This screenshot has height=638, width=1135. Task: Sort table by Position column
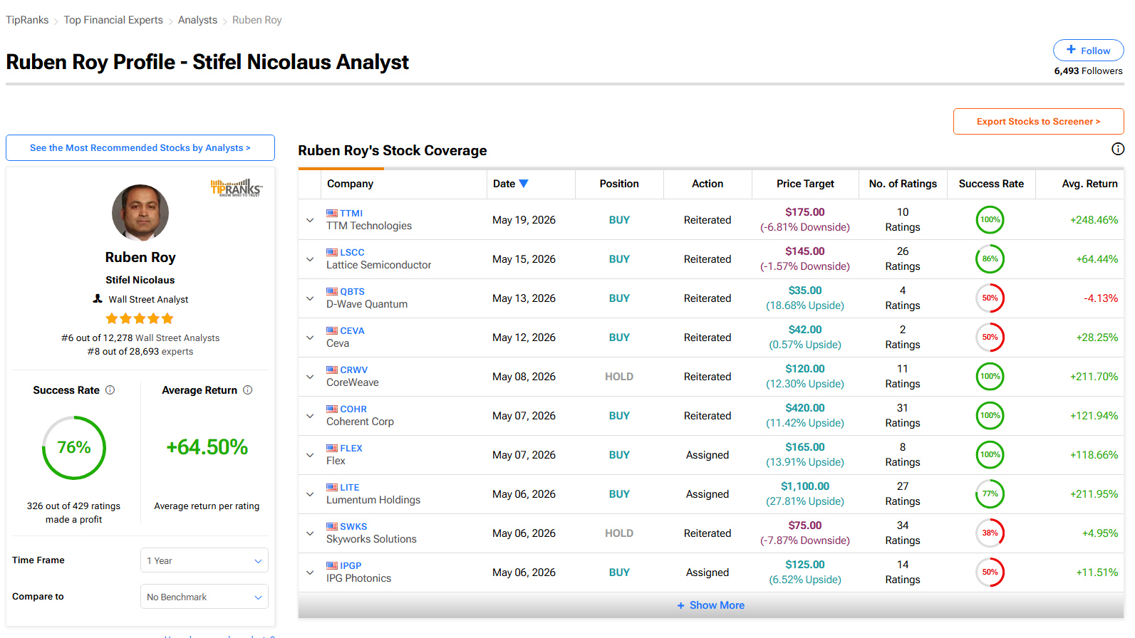point(619,184)
